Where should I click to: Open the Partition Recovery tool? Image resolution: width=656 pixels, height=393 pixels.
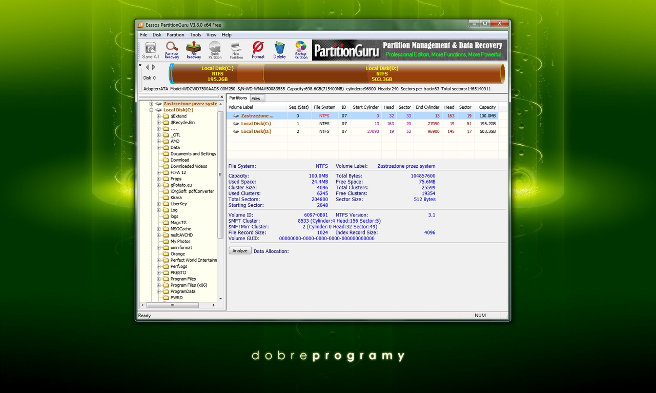[172, 50]
